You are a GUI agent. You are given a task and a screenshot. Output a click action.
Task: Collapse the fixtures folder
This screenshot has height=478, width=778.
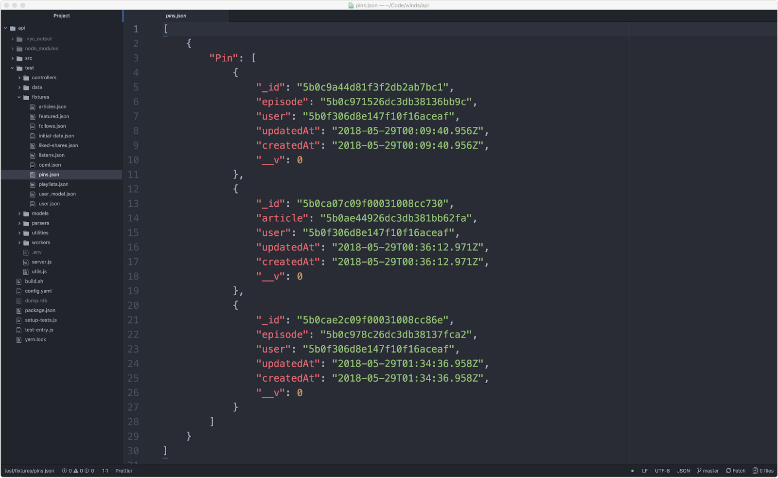(x=19, y=97)
